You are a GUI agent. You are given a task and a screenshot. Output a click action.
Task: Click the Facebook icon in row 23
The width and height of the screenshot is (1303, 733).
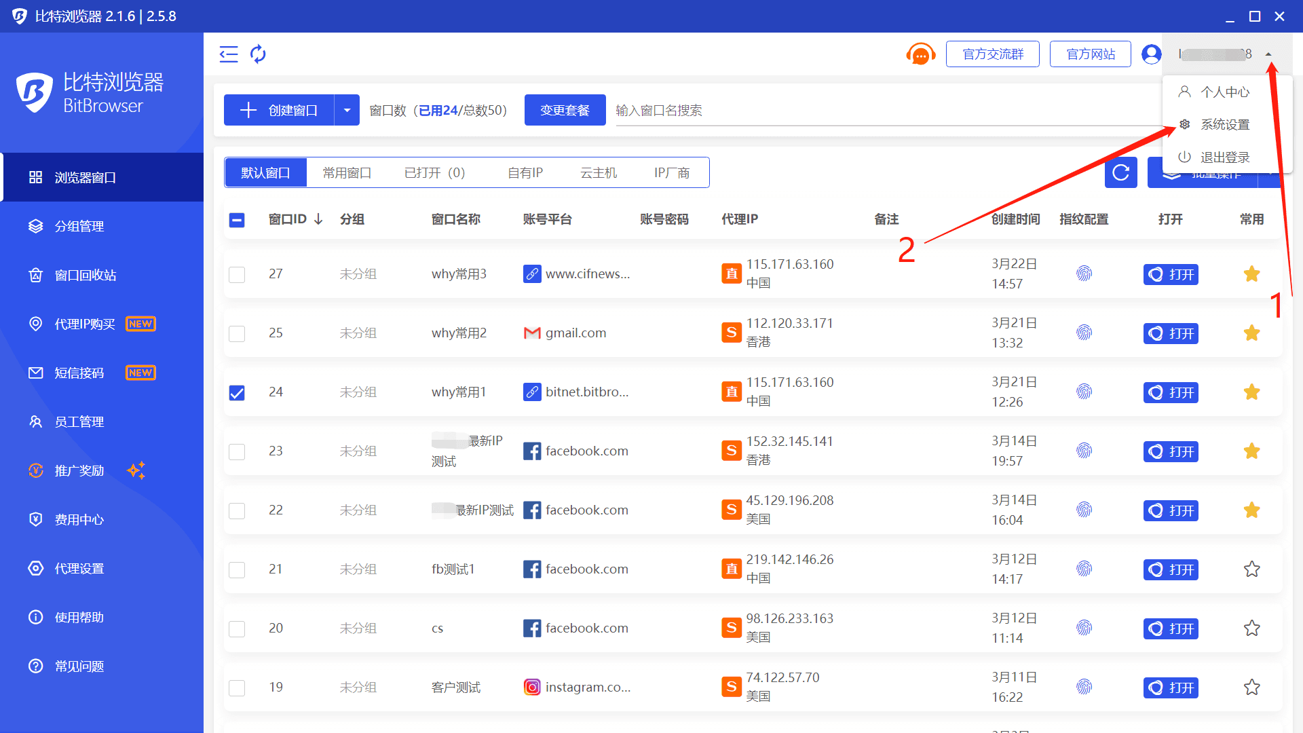pos(532,451)
